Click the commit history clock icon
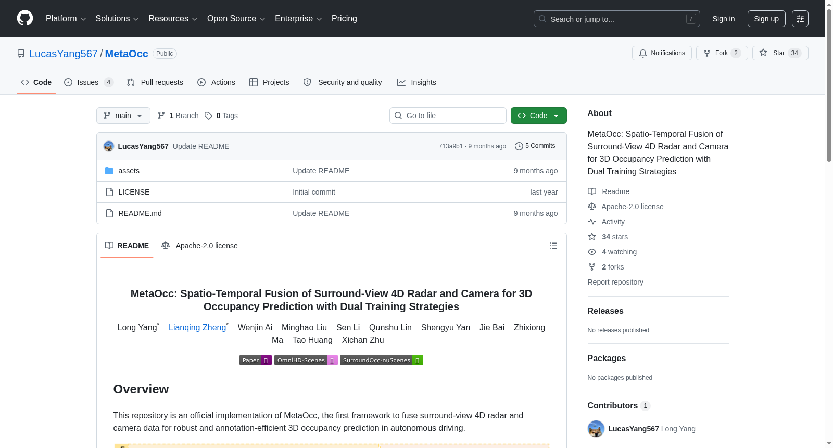833x448 pixels. [519, 146]
